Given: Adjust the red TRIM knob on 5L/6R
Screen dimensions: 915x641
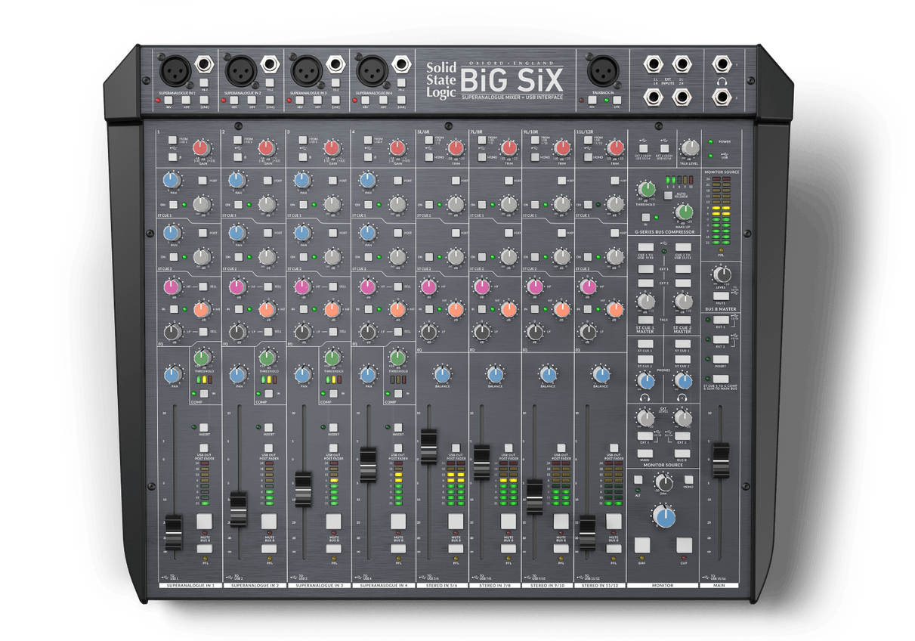Looking at the screenshot, I should click(456, 148).
